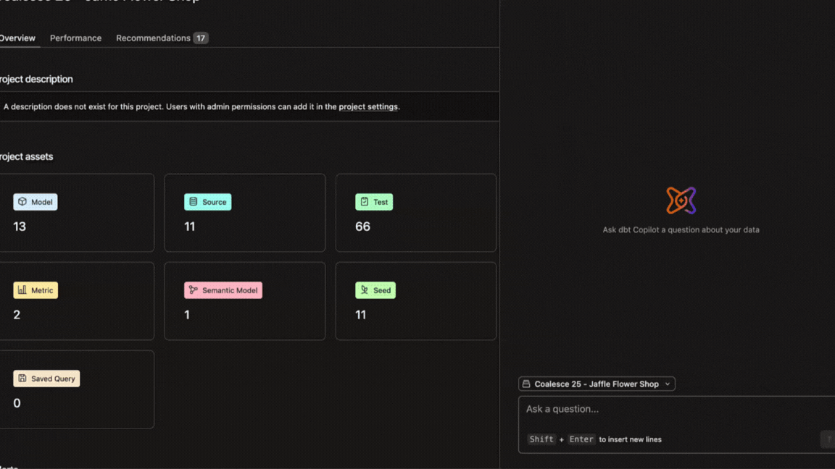Open the Seed asset card
The height and width of the screenshot is (469, 835).
coord(416,301)
